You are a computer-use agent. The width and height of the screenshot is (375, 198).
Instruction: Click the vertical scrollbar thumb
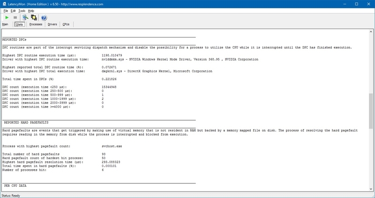coord(371,111)
